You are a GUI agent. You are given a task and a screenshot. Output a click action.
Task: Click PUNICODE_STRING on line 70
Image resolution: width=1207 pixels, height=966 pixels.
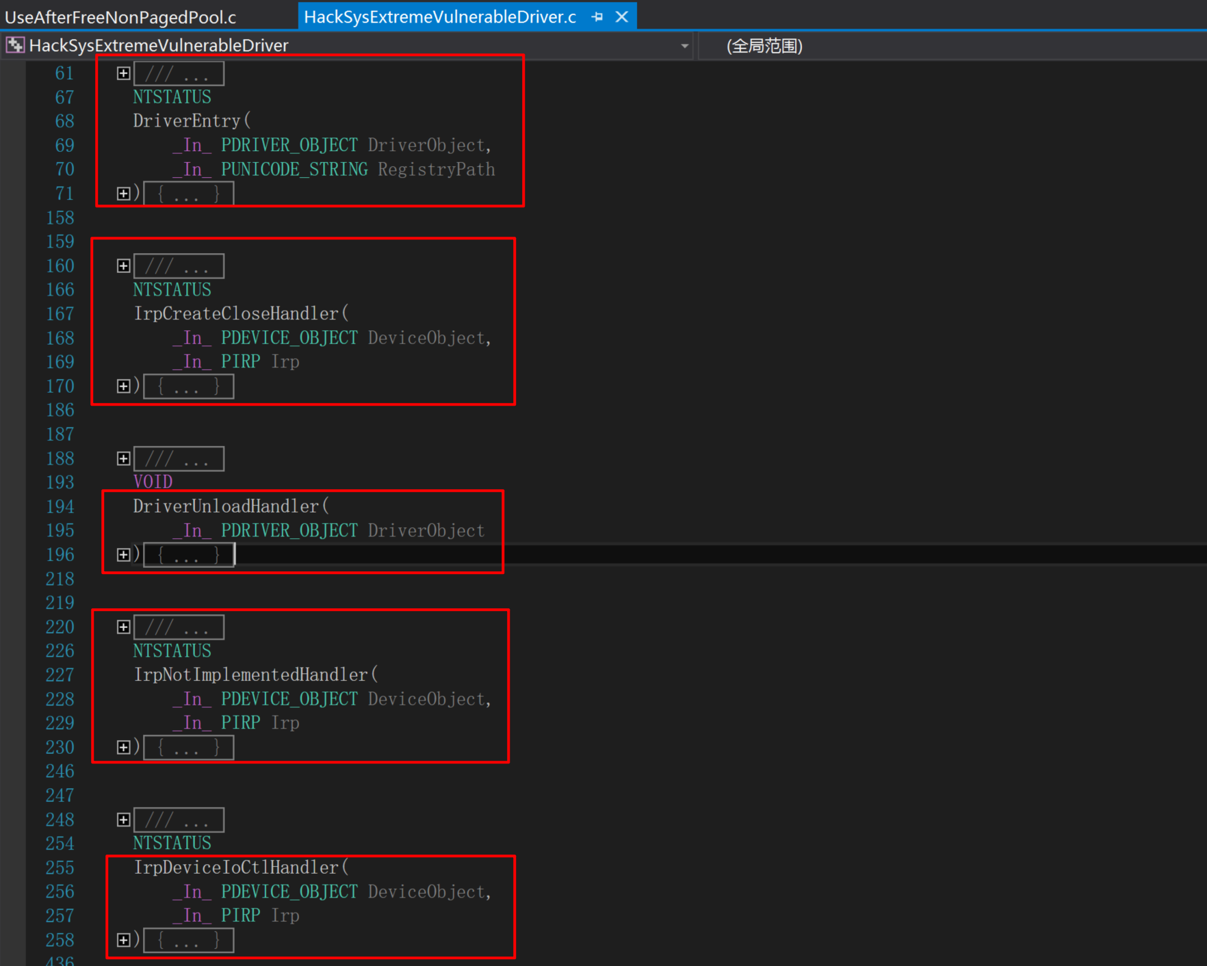pyautogui.click(x=294, y=170)
